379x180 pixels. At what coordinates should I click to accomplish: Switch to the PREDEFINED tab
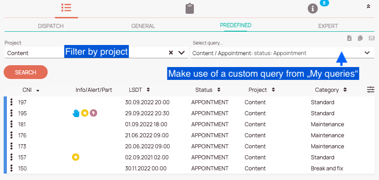click(x=236, y=25)
